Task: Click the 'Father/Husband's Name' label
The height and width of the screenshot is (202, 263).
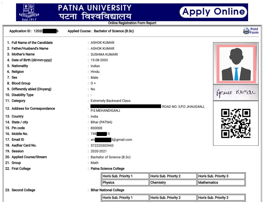Action: pos(30,49)
